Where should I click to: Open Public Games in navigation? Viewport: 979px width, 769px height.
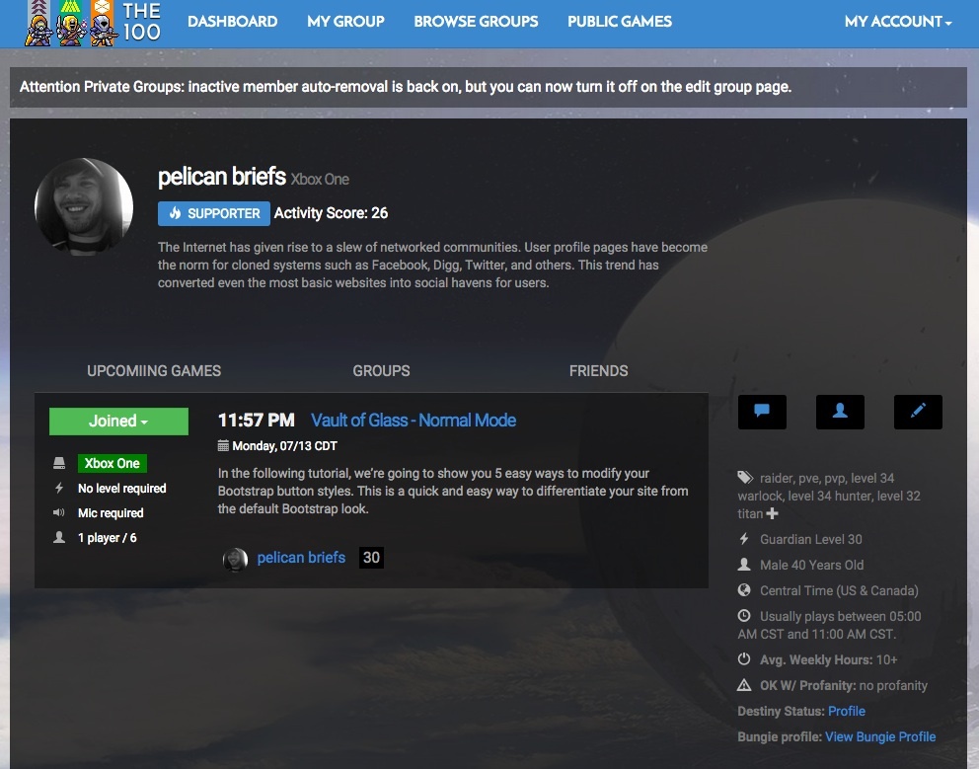point(619,21)
